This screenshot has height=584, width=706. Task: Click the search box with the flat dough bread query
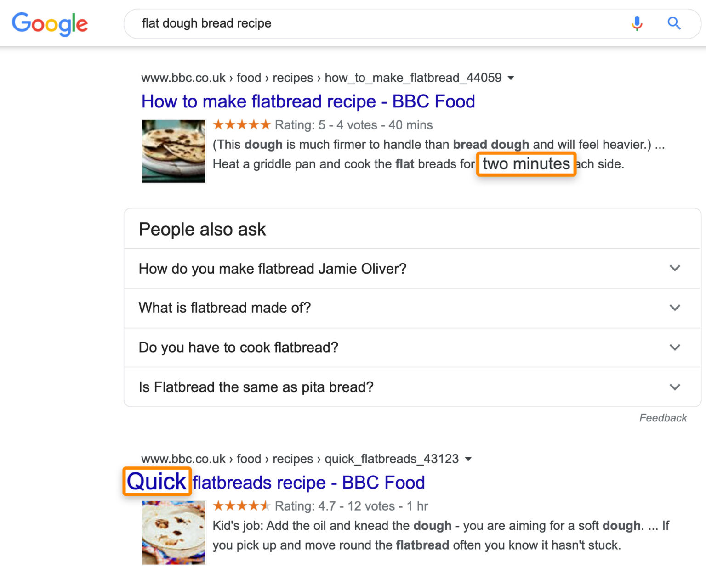[368, 23]
